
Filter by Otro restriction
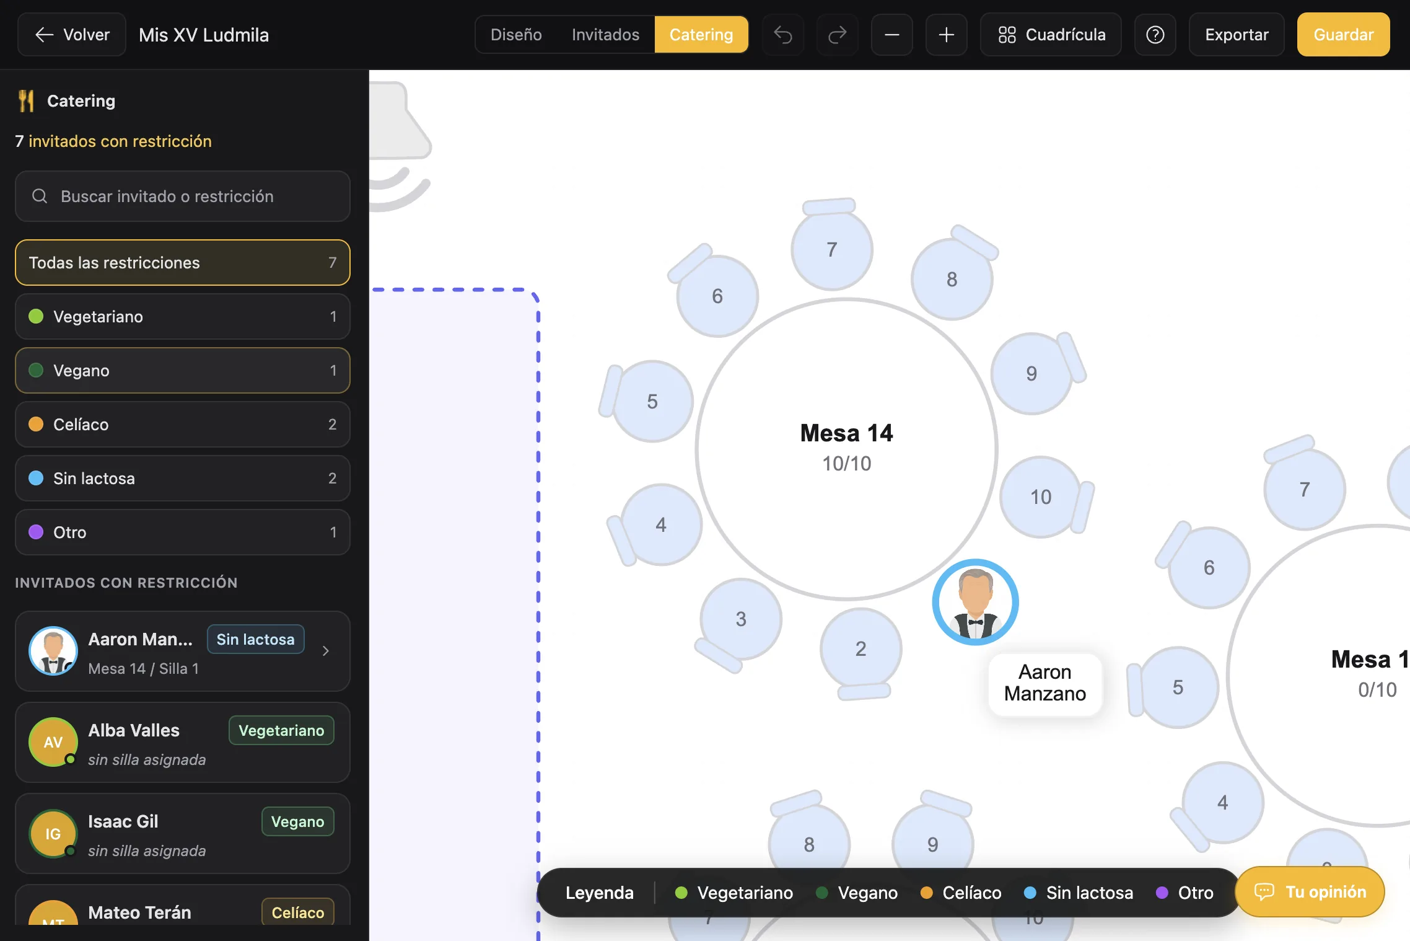[x=183, y=532]
